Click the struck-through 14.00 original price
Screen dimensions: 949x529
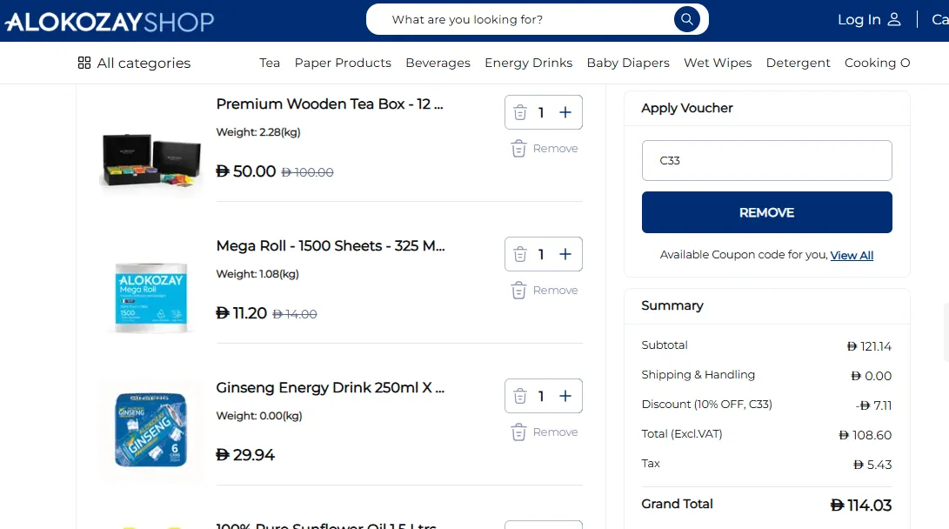pyautogui.click(x=295, y=314)
